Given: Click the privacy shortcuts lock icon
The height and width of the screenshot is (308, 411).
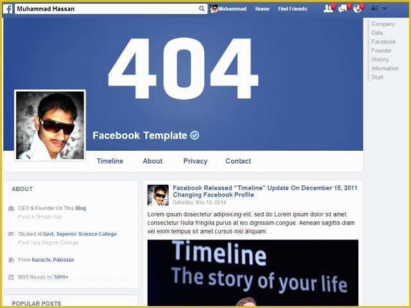Looking at the screenshot, I should (375, 8).
